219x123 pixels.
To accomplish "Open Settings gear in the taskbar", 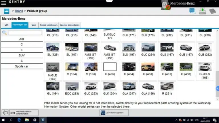I will point(35,120).
